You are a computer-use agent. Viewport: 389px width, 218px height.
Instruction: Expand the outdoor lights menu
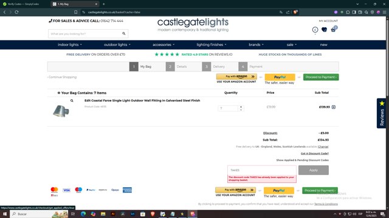coord(117,45)
